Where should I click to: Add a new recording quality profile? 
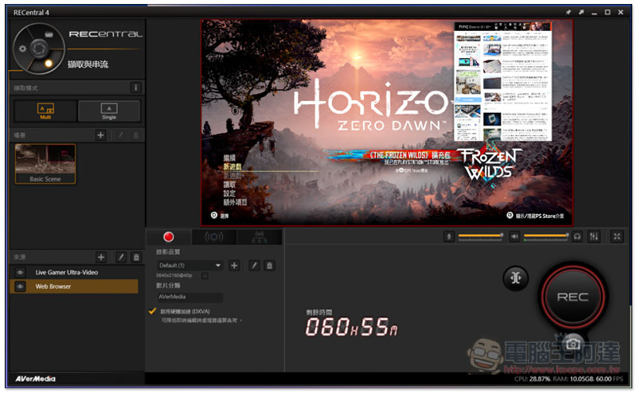[x=234, y=266]
